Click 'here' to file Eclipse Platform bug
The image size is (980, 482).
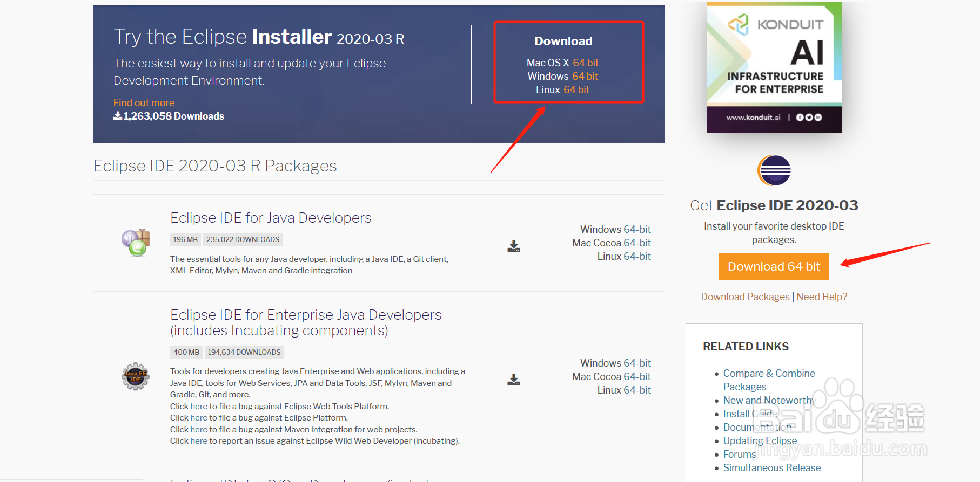pyautogui.click(x=199, y=417)
